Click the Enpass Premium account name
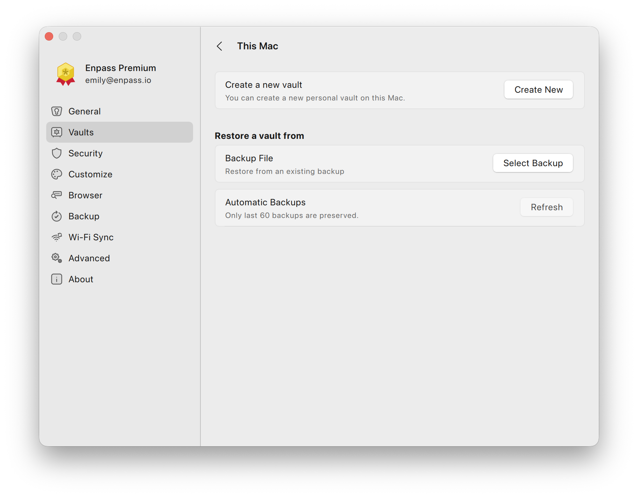 point(121,68)
